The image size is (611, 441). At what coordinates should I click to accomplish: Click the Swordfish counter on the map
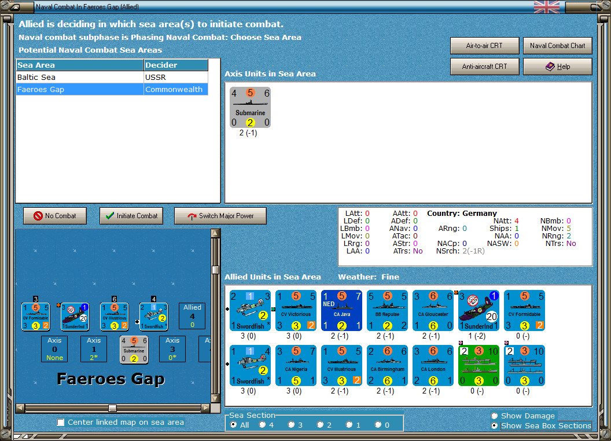pos(154,317)
